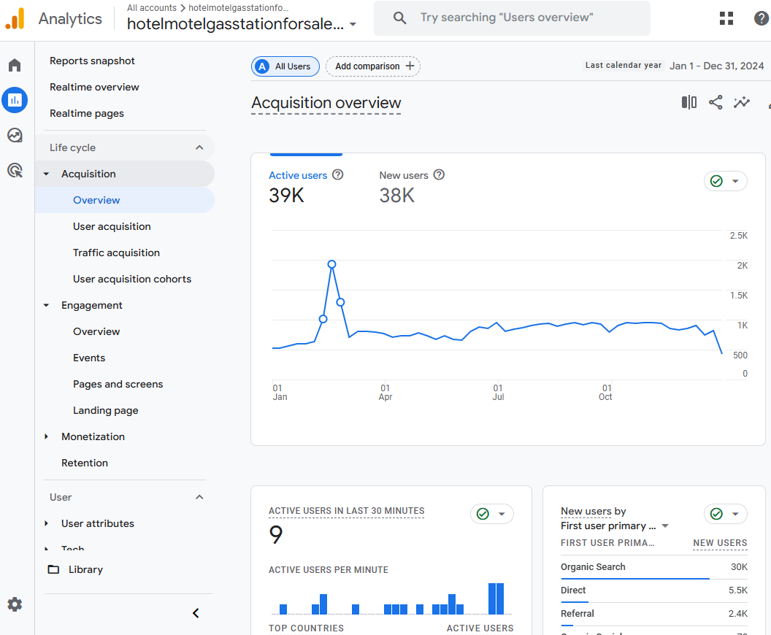Image resolution: width=771 pixels, height=635 pixels.
Task: Open the Advertising icon in sidebar
Action: click(15, 171)
